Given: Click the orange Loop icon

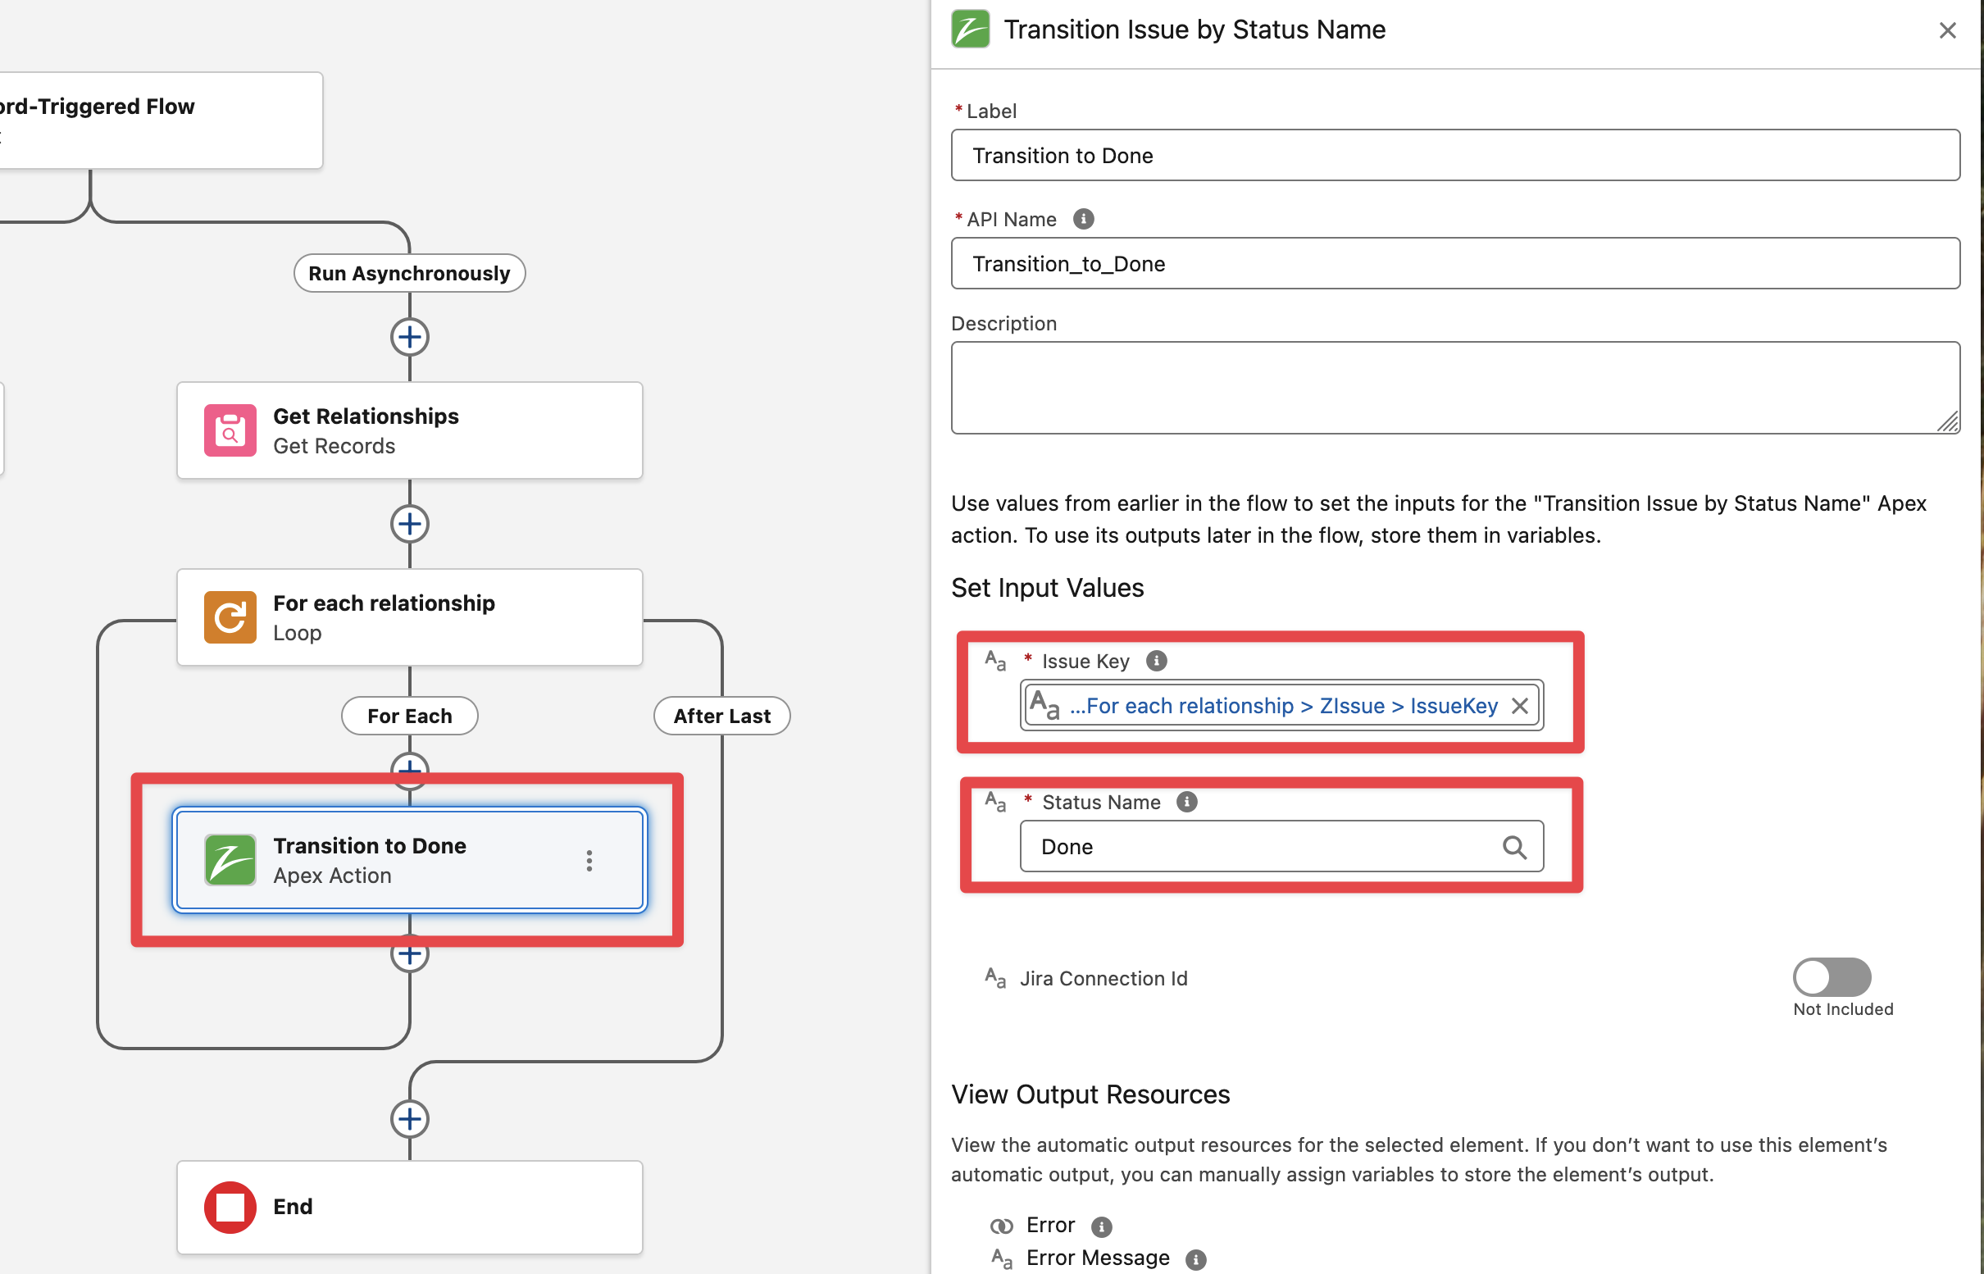Looking at the screenshot, I should tap(230, 617).
